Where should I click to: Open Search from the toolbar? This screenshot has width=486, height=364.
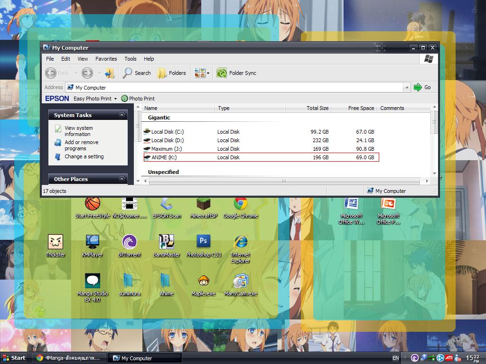click(137, 73)
